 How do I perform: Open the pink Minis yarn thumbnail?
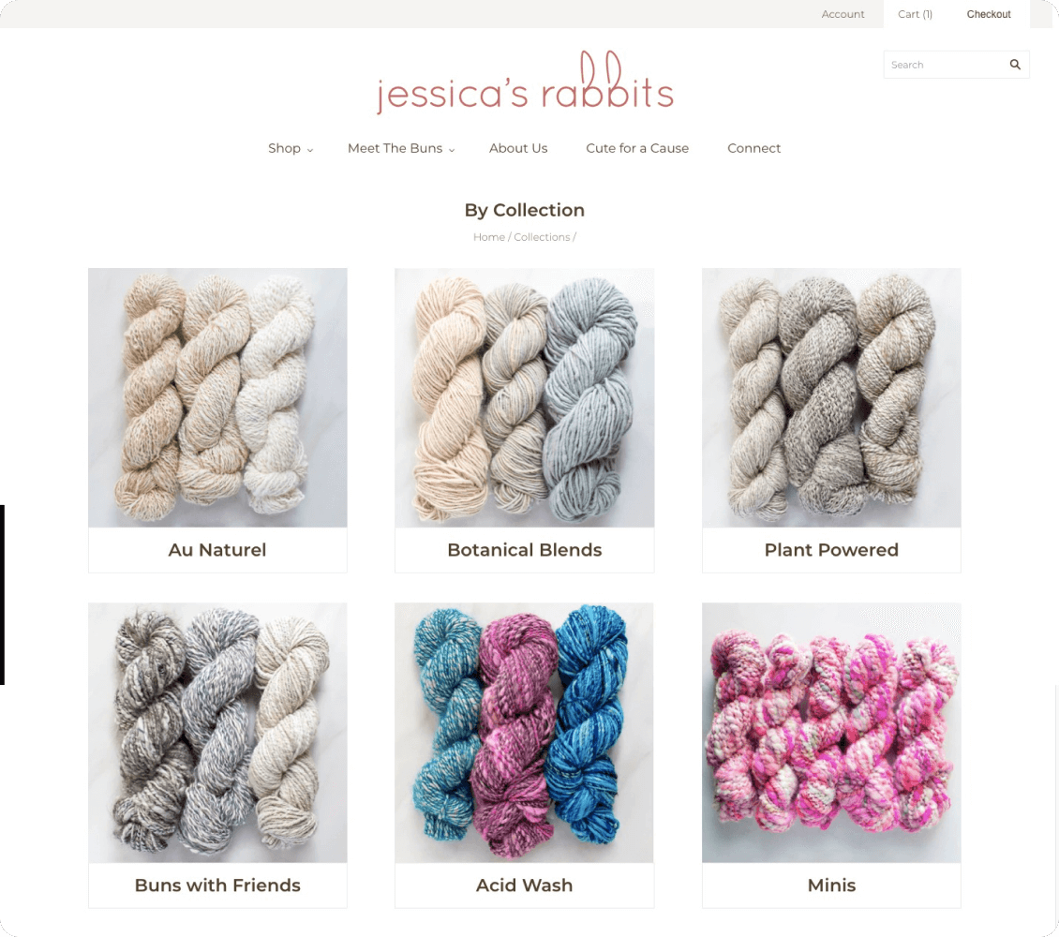tap(831, 733)
